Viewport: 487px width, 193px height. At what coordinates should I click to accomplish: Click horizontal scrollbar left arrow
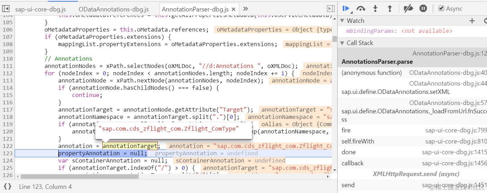[17, 176]
